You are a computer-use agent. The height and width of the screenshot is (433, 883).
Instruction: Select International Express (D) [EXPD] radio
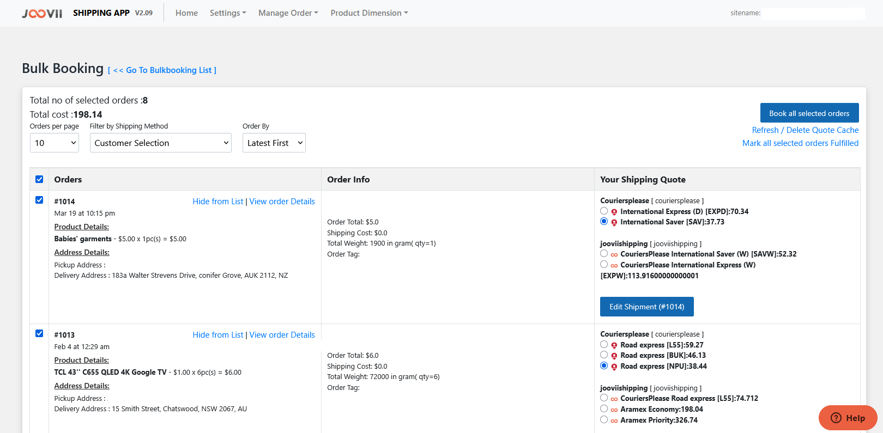(x=604, y=211)
